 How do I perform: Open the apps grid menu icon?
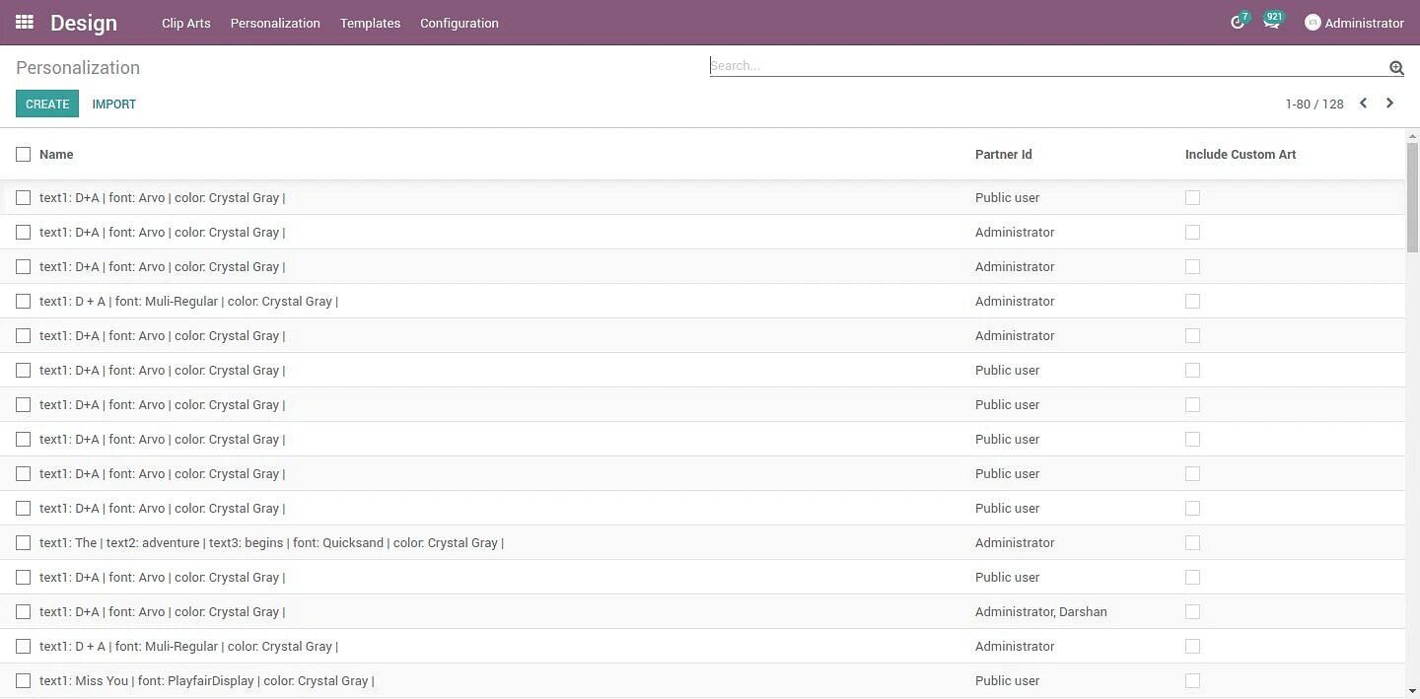[x=25, y=22]
